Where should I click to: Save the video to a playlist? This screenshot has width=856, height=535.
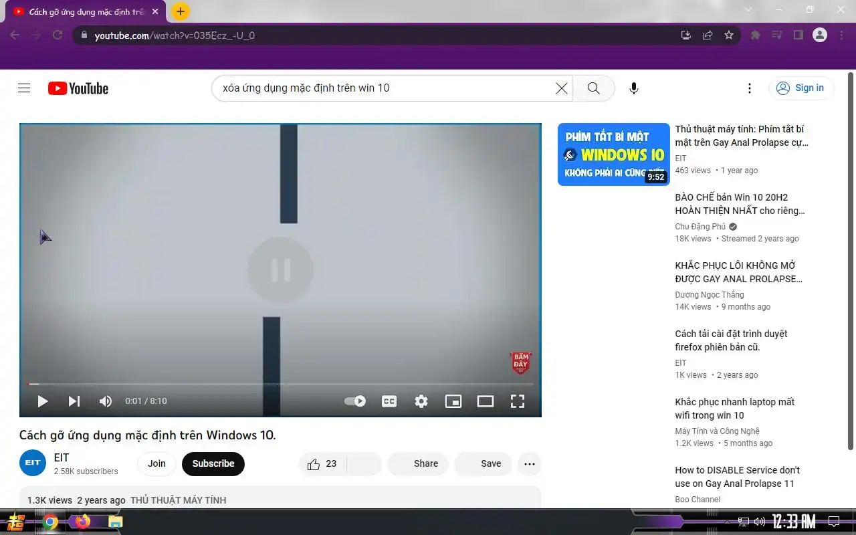483,464
